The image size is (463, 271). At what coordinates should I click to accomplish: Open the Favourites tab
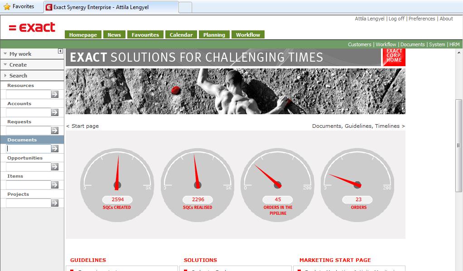click(x=145, y=34)
